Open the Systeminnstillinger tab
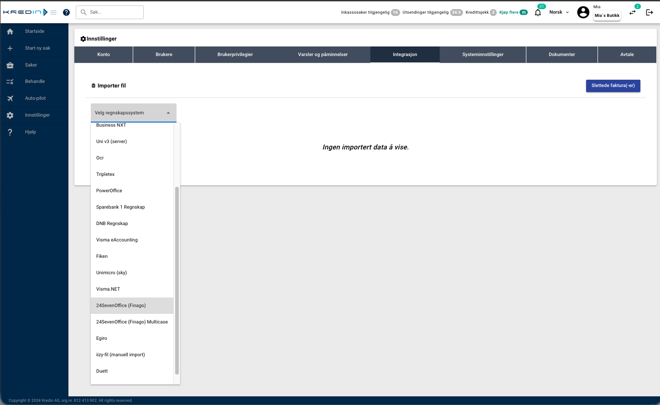 [483, 55]
